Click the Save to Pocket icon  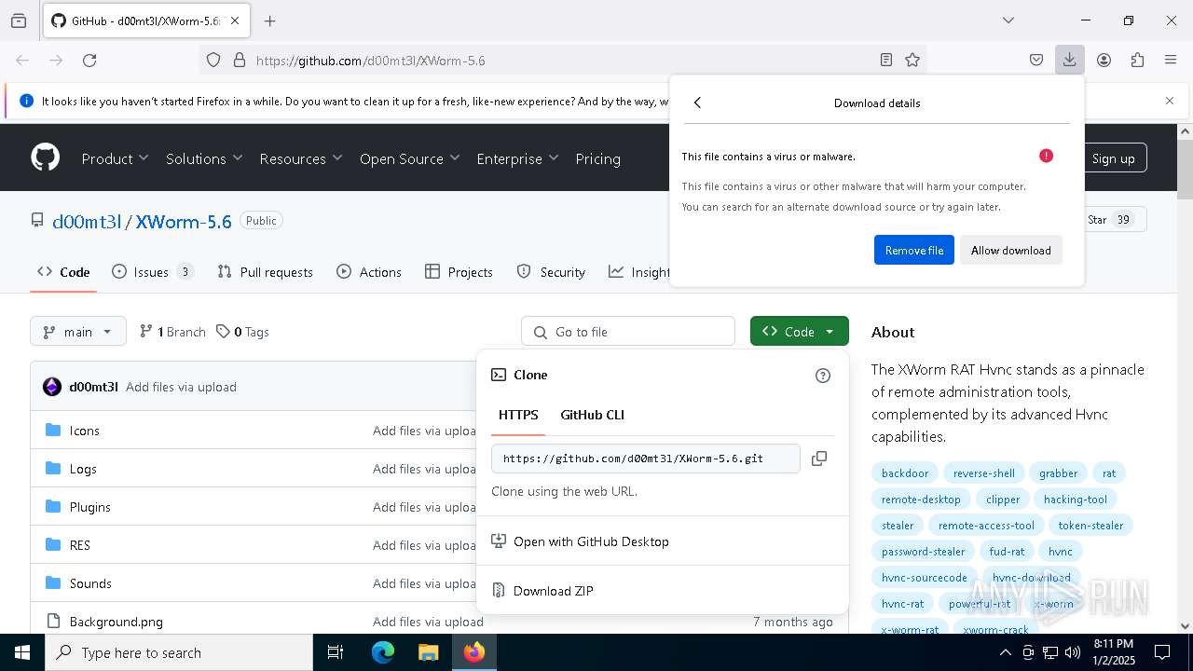point(1035,60)
